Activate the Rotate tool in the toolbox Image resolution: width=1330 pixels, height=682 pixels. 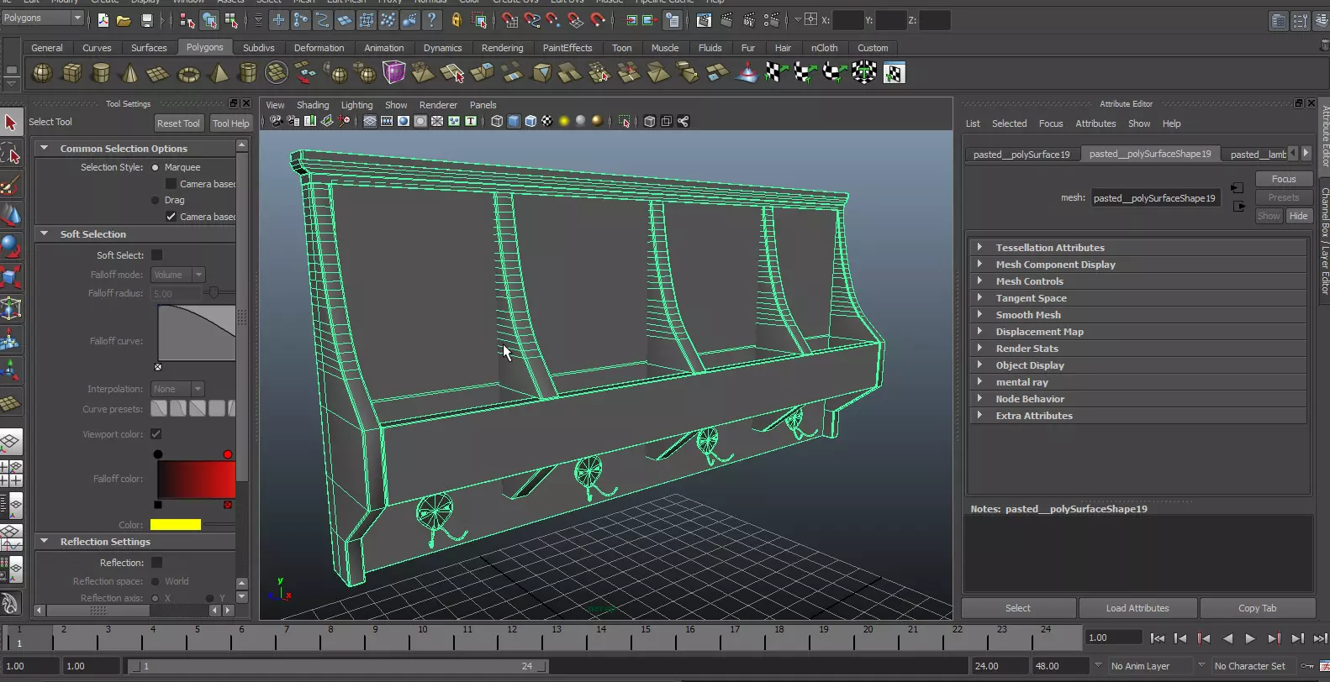click(11, 247)
